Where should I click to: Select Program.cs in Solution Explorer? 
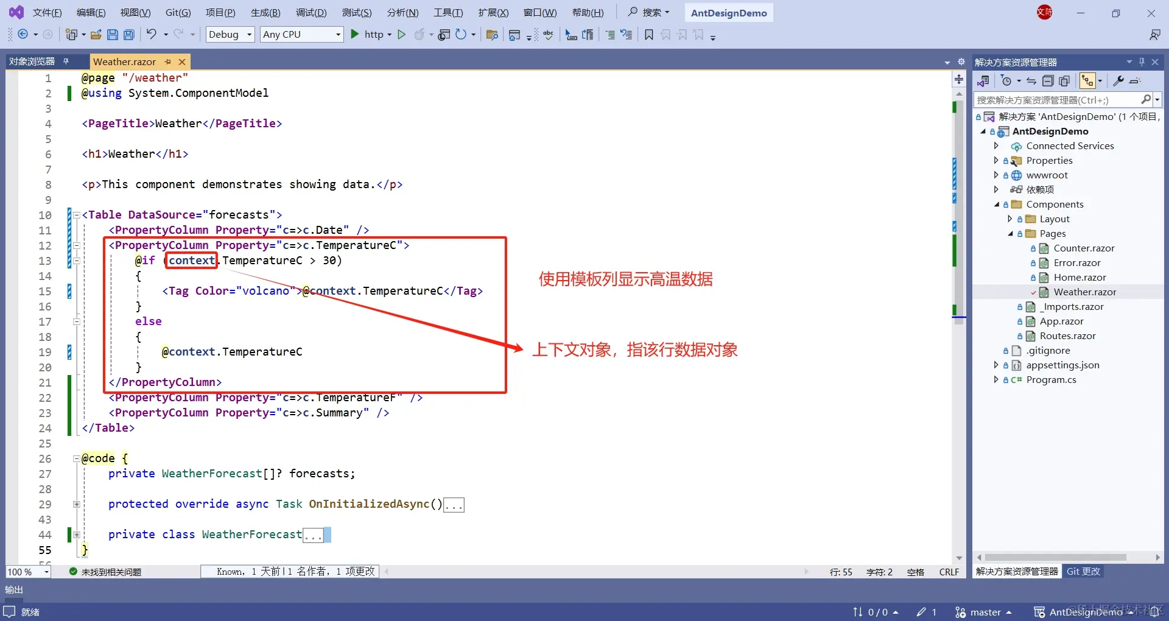tap(1051, 380)
